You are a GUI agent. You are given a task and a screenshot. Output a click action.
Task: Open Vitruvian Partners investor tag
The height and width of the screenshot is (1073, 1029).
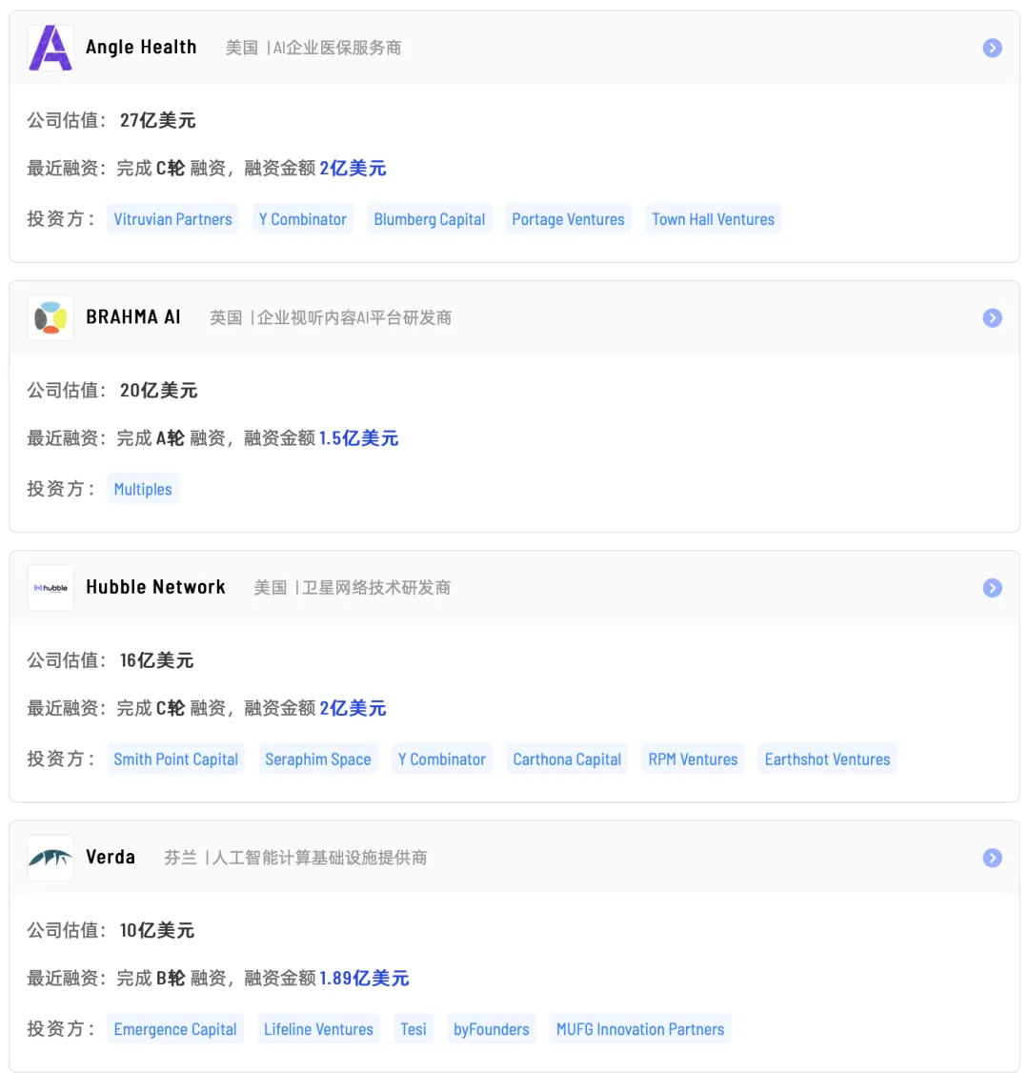pyautogui.click(x=173, y=219)
